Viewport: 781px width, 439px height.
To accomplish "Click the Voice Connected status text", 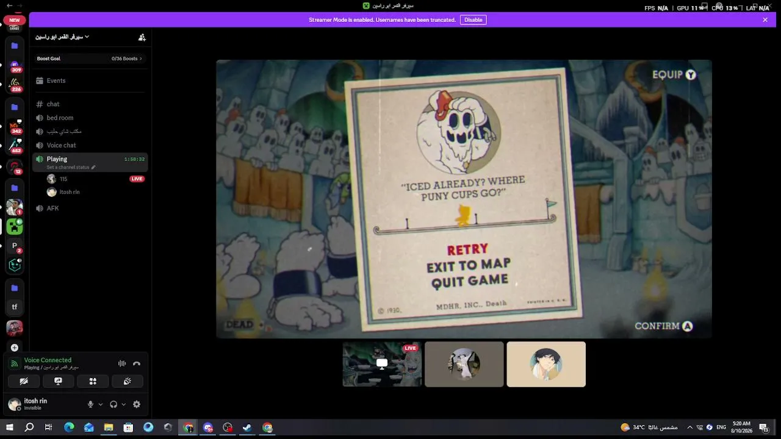I will (48, 360).
